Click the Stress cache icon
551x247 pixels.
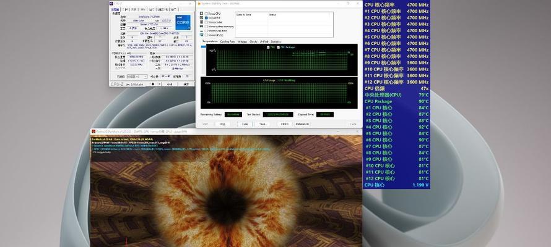pyautogui.click(x=201, y=22)
